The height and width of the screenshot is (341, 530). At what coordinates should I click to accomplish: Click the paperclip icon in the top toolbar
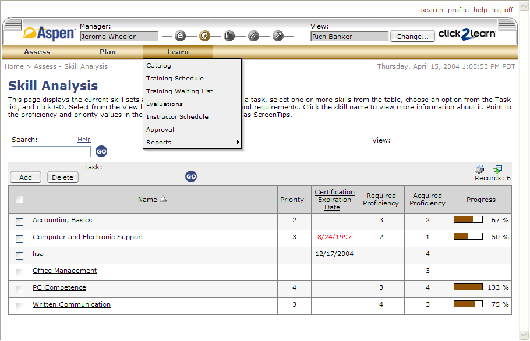(x=253, y=36)
